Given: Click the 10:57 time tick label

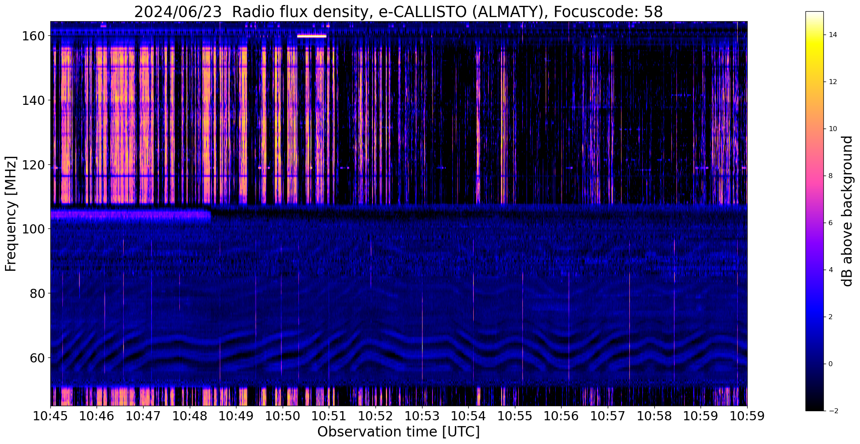Looking at the screenshot, I should pyautogui.click(x=608, y=416).
